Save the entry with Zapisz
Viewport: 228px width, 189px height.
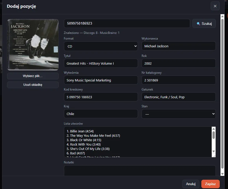(210, 184)
